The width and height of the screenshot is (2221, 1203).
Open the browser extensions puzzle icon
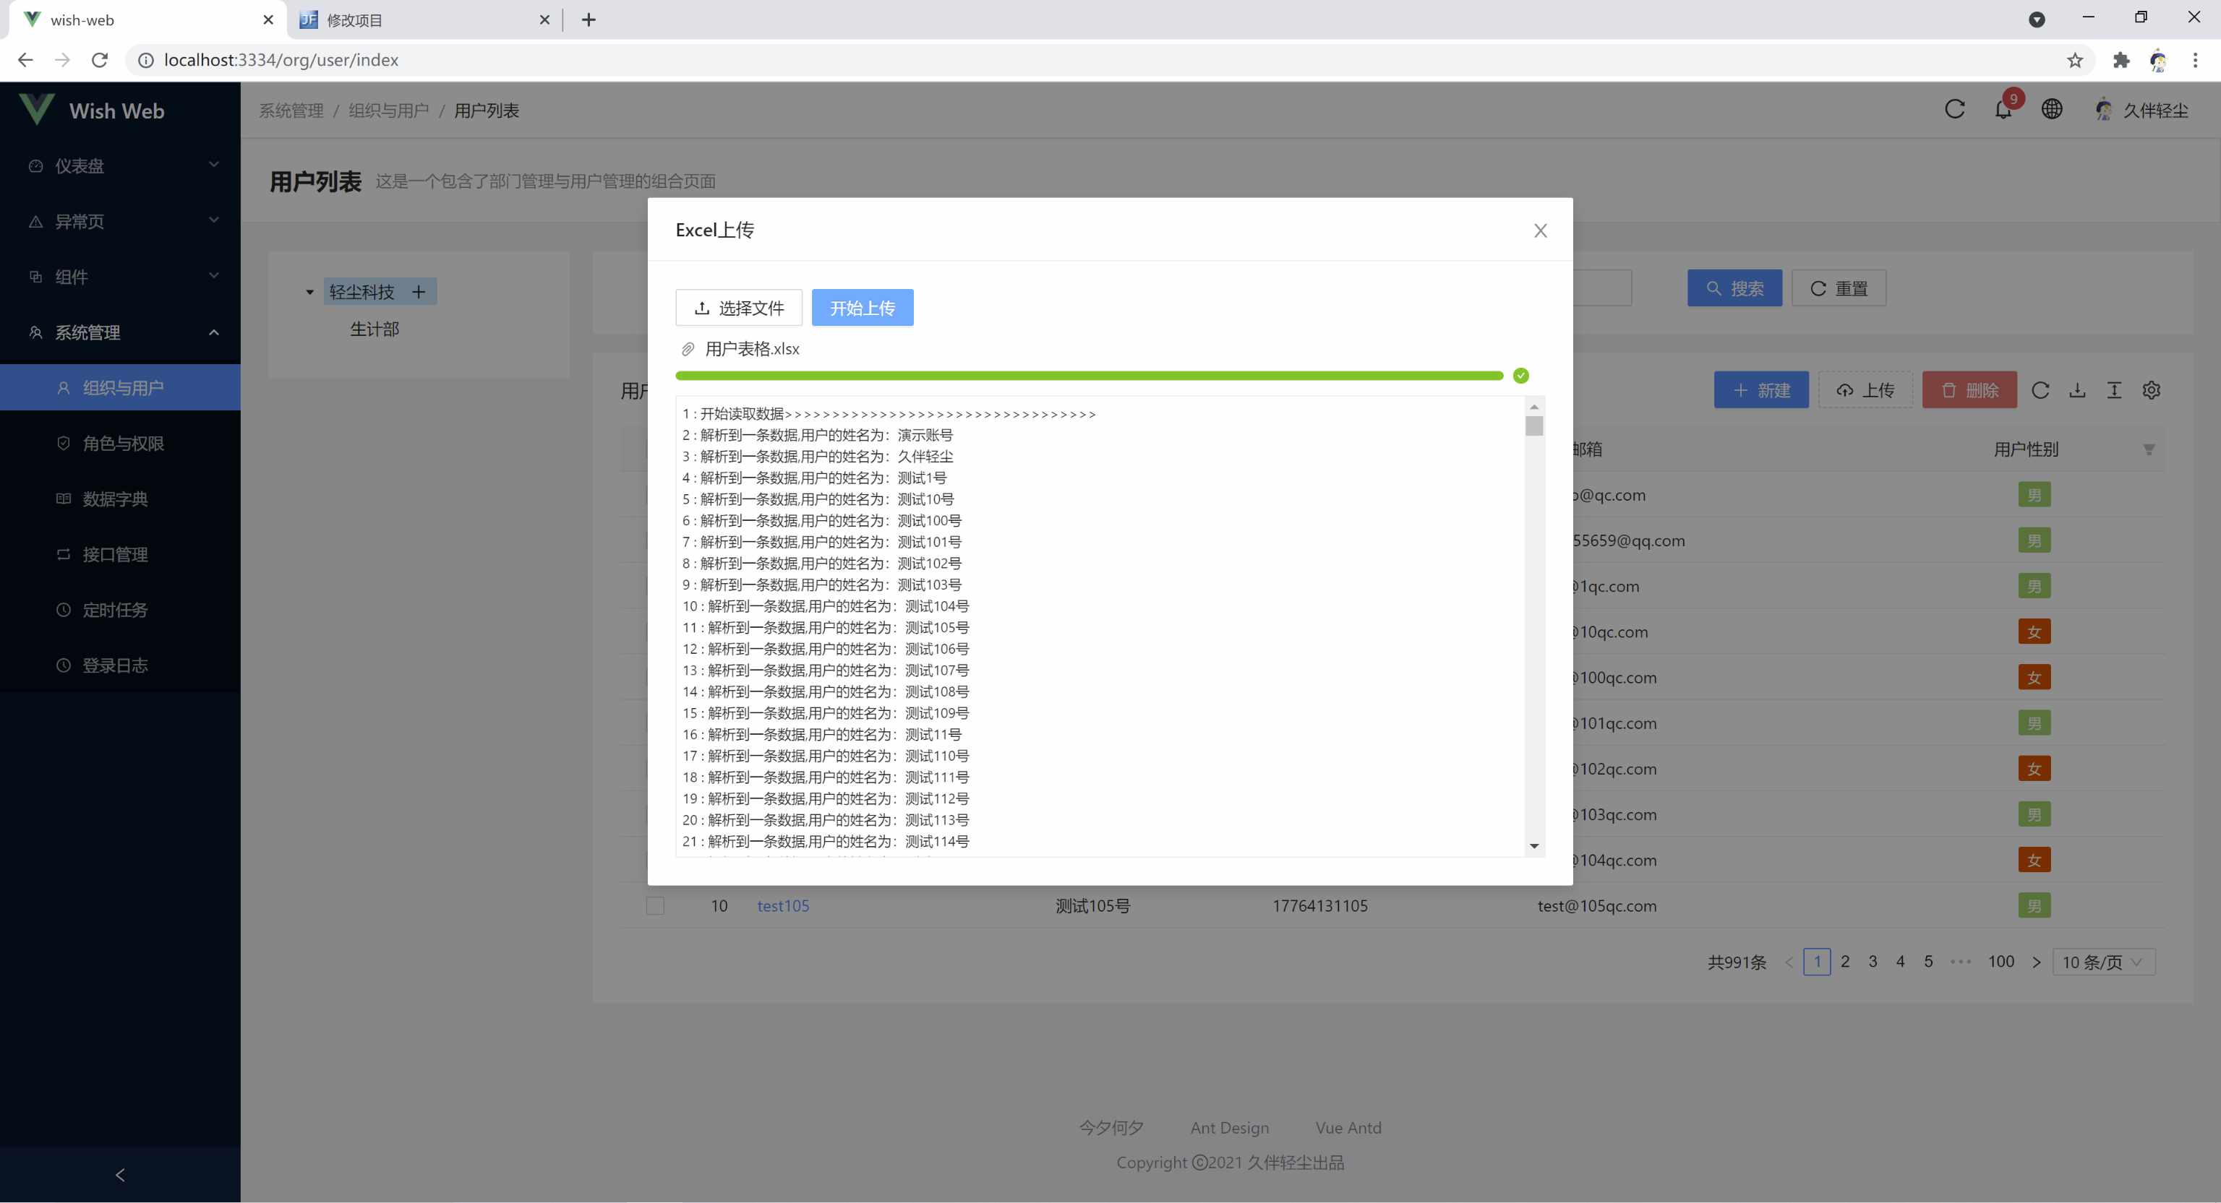(x=2121, y=59)
